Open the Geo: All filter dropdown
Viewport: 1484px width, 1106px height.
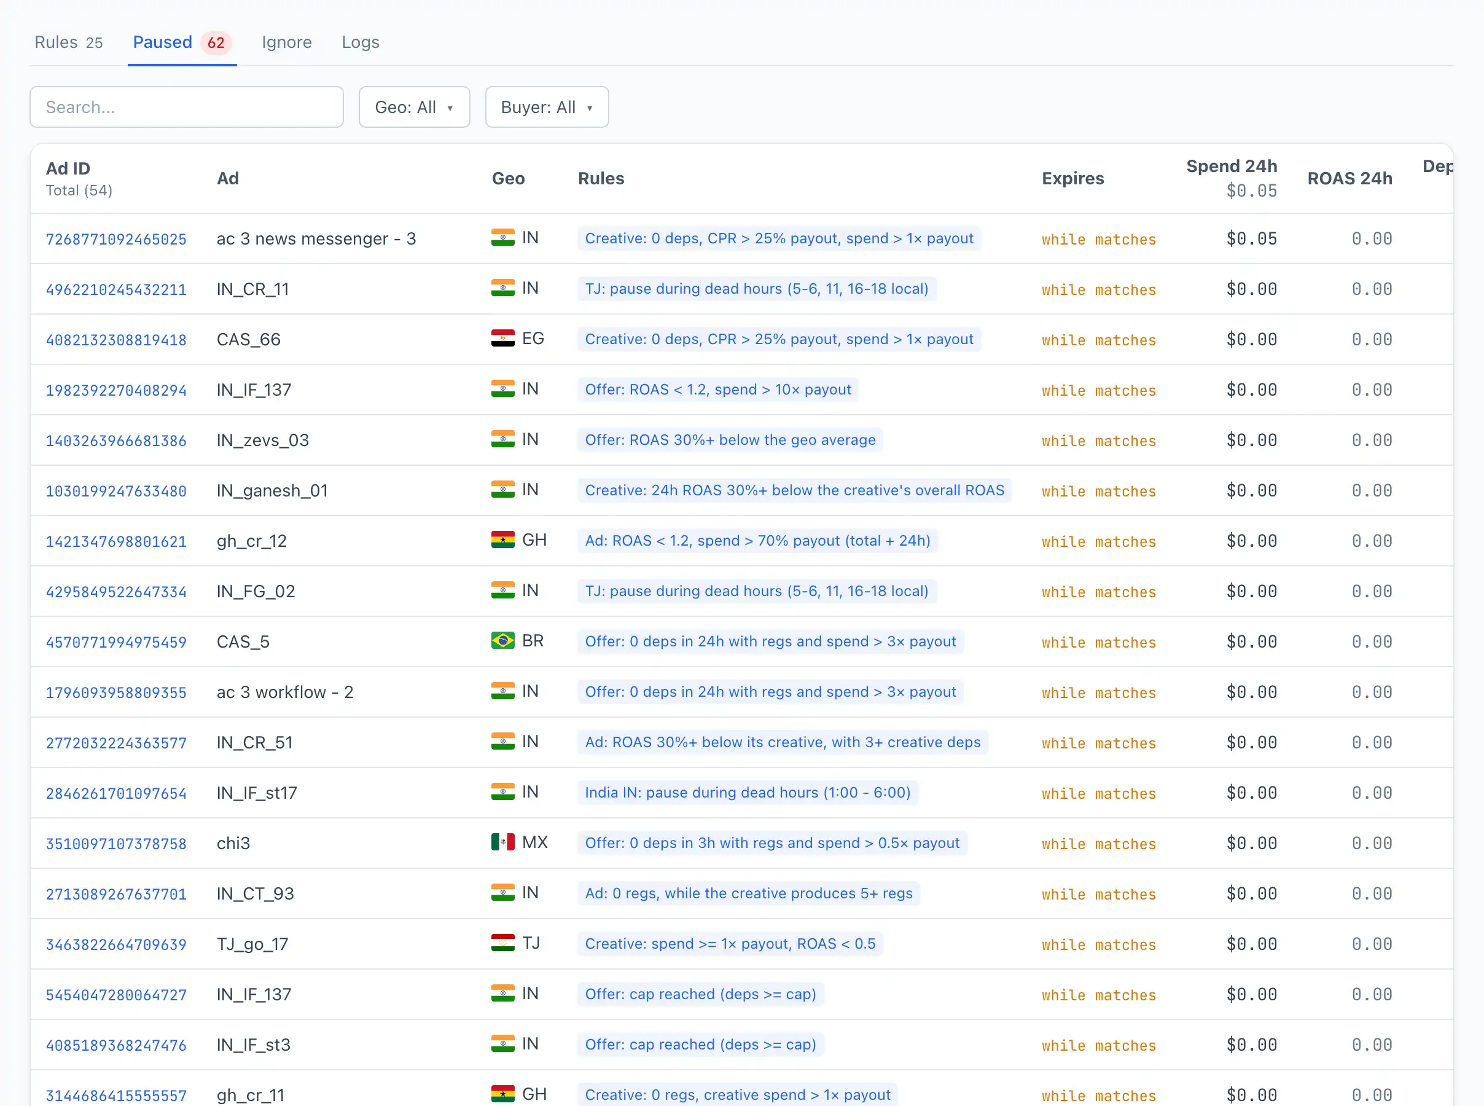coord(414,107)
